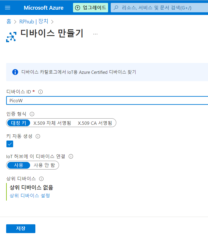
Task: Click info icon beside 상위 디바이스
Action: point(41,179)
